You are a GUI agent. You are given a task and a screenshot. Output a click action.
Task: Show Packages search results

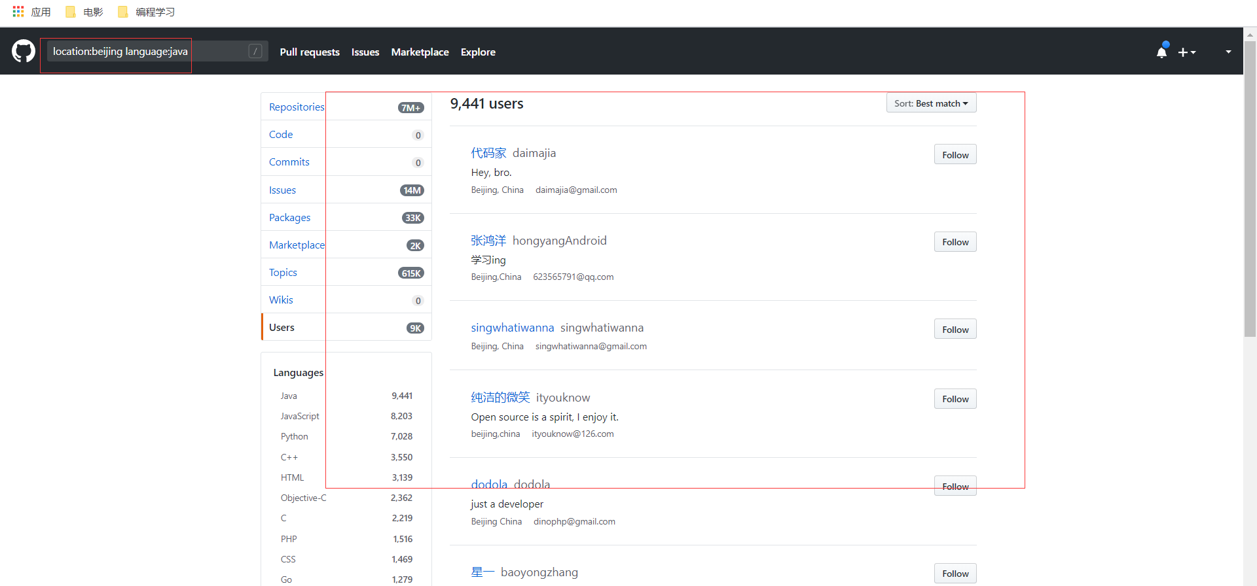[x=346, y=217]
